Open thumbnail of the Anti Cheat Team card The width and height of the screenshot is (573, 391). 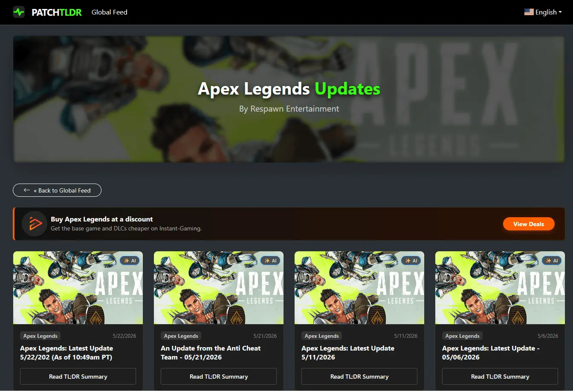[219, 287]
